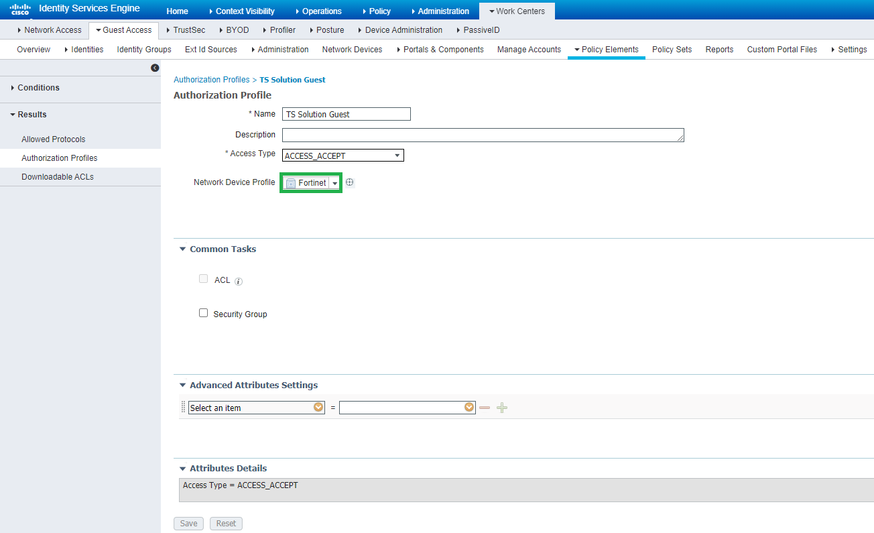Click the Reset button
Viewport: 874px width, 533px height.
click(x=226, y=524)
